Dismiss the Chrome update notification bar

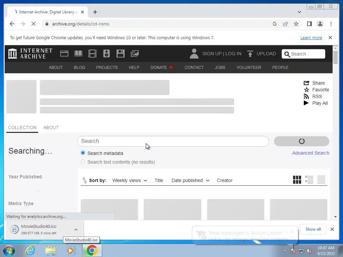point(330,37)
